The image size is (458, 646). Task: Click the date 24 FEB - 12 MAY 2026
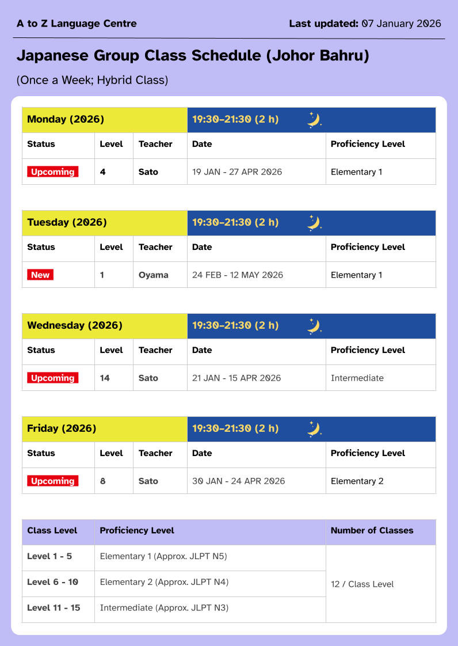tap(238, 275)
